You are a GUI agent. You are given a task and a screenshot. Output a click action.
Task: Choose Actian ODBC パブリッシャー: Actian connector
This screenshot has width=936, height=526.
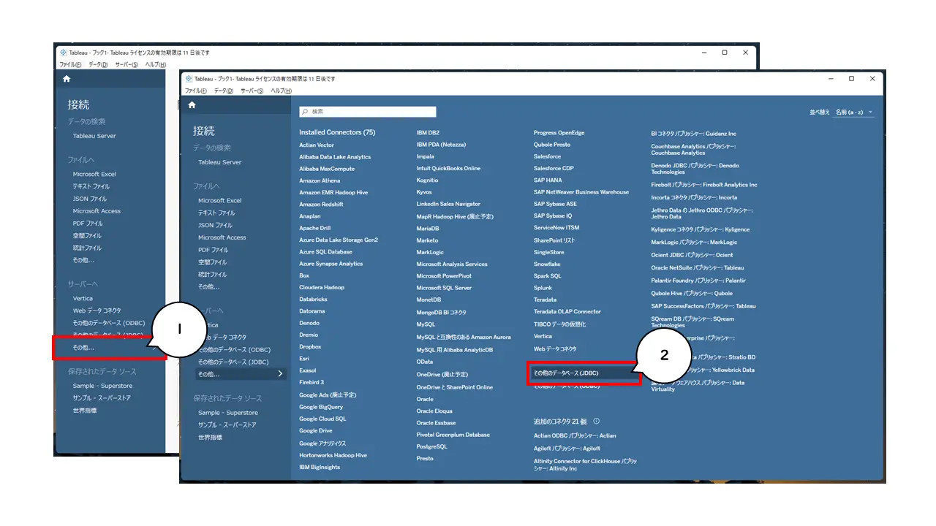(575, 435)
